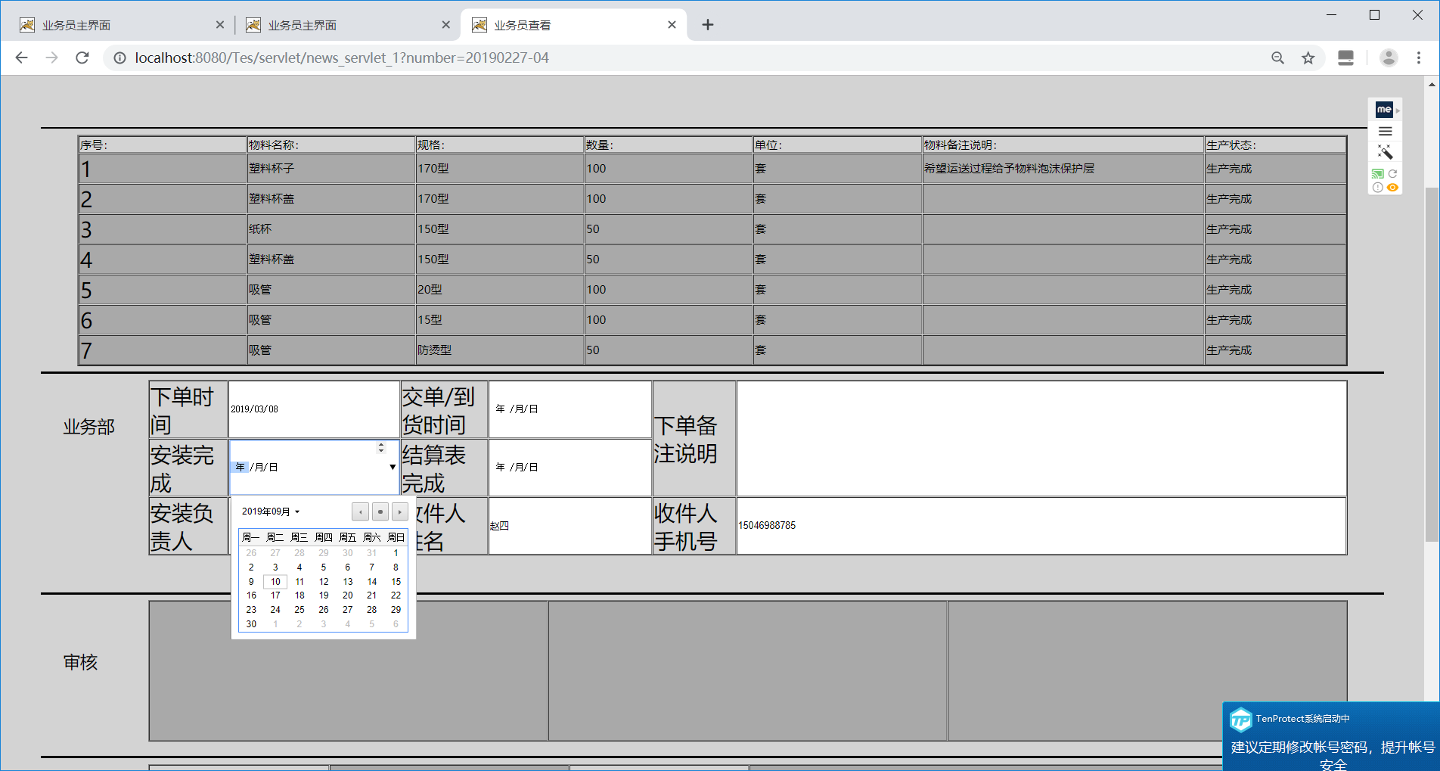
Task: View site information for localhost
Action: coord(119,58)
